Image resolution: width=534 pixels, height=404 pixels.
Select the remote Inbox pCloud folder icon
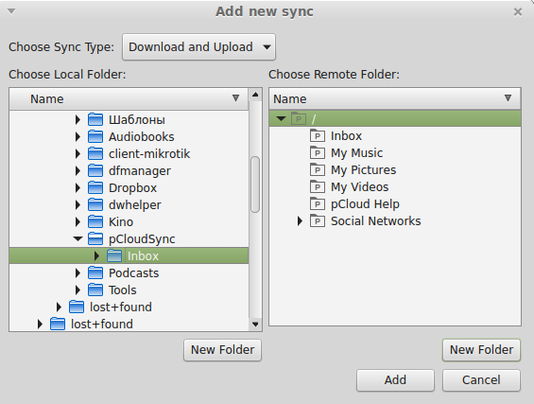point(318,135)
